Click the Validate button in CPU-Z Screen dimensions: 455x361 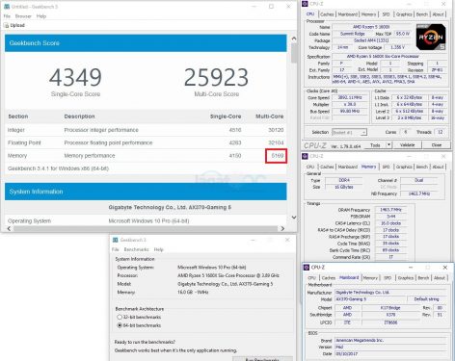pyautogui.click(x=407, y=145)
